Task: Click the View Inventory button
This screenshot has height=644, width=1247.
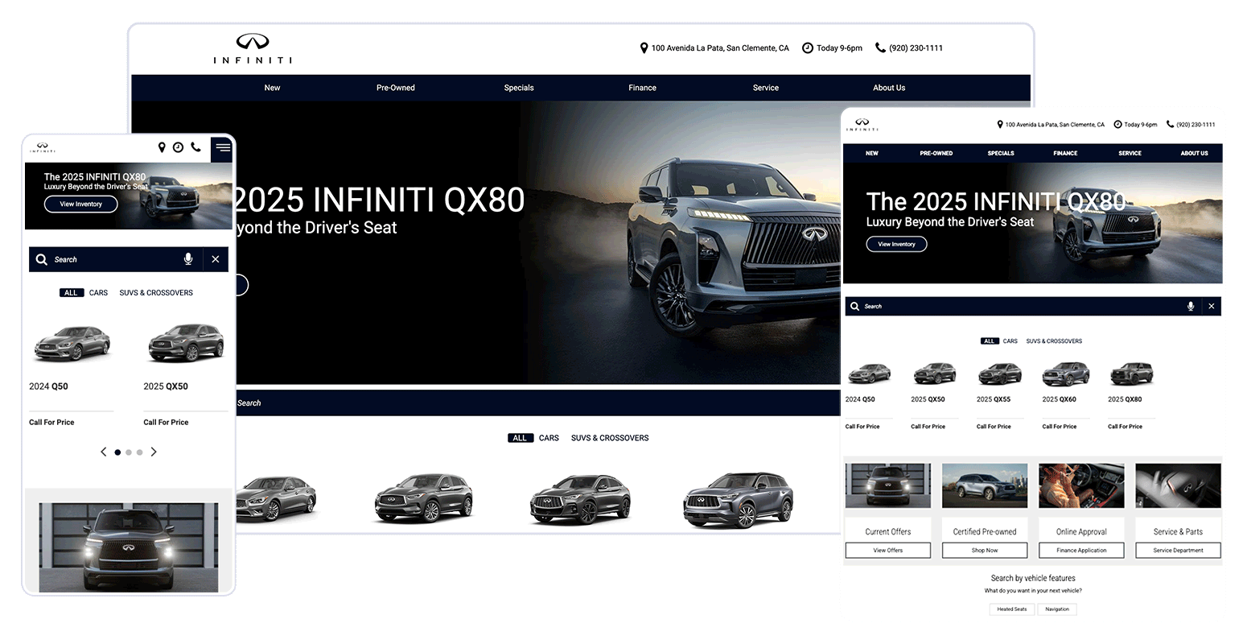Action: (80, 204)
